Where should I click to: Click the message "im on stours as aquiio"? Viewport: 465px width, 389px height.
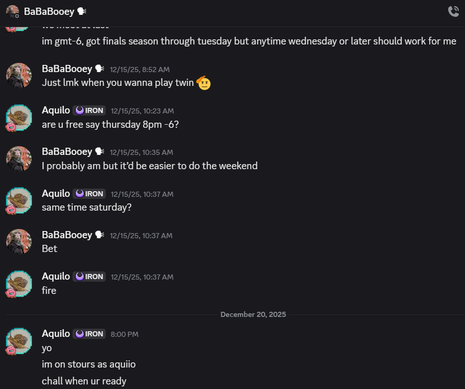[88, 364]
